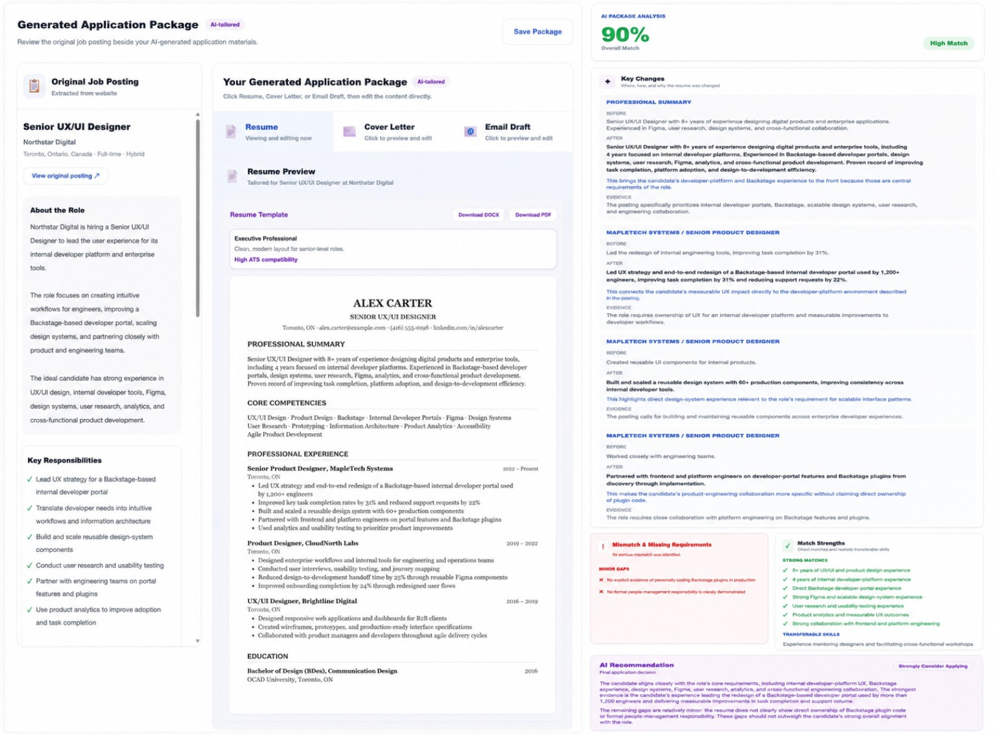Click the checkmark beside 4 years of internal developer-platform experience
996x735 pixels.
click(785, 579)
